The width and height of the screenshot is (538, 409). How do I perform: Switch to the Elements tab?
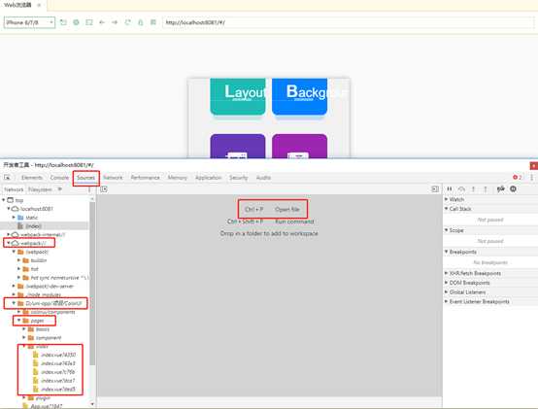click(x=32, y=178)
